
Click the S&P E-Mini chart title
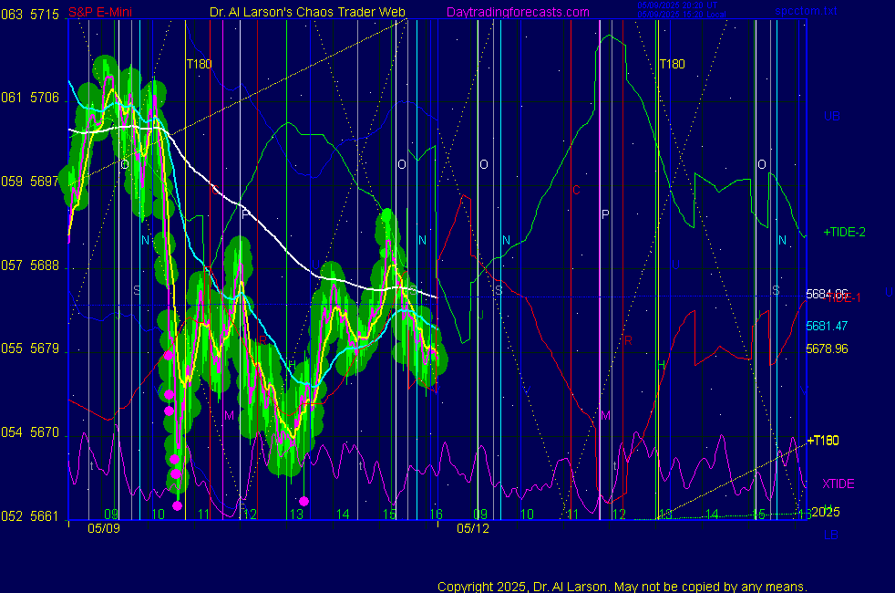pyautogui.click(x=100, y=12)
